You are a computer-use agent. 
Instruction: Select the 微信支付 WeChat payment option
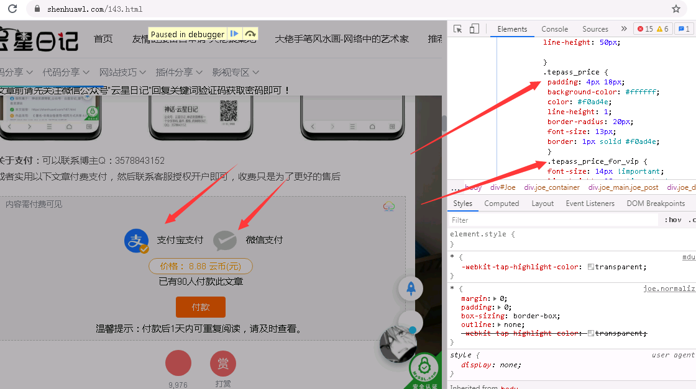pyautogui.click(x=248, y=240)
